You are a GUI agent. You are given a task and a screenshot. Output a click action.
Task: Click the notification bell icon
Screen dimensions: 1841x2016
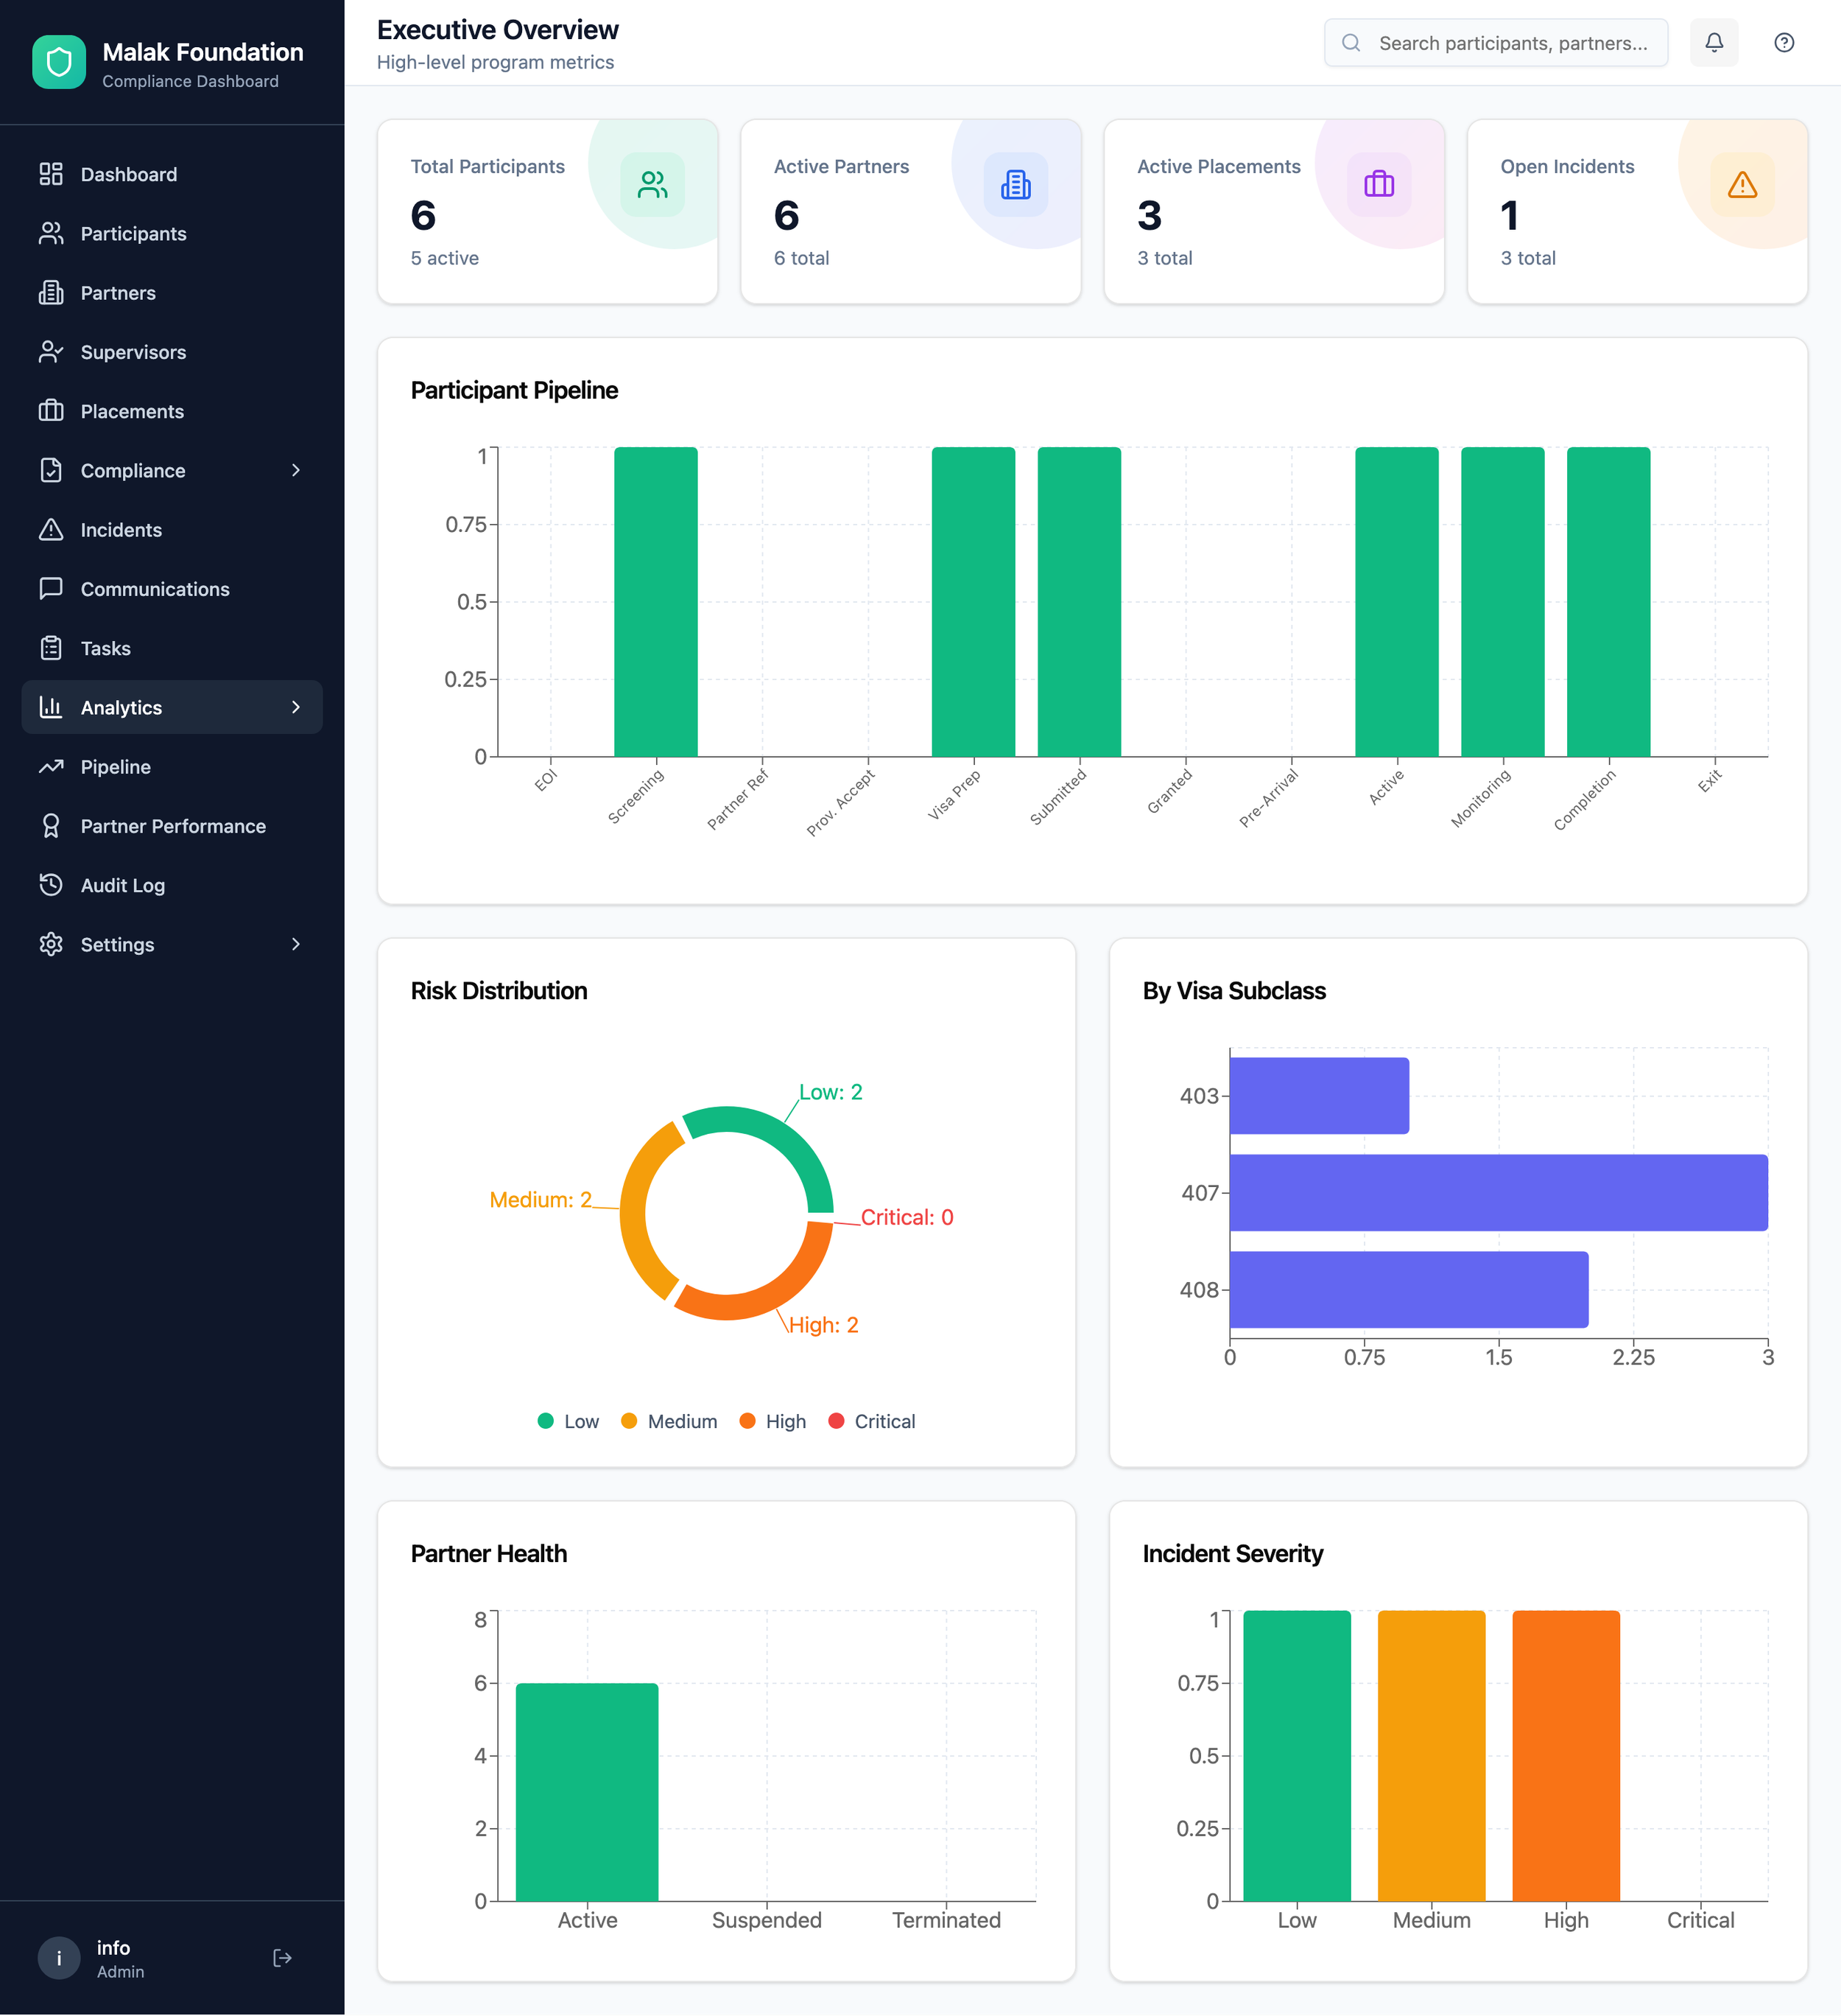1713,42
